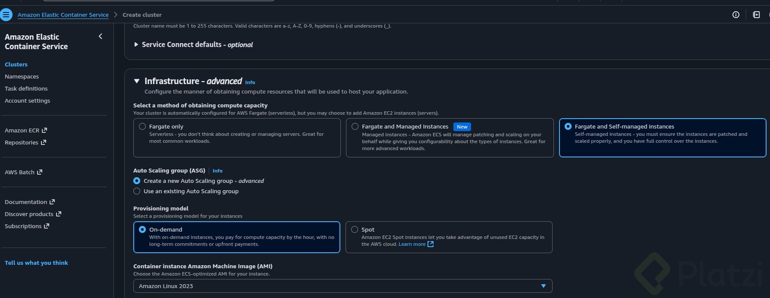Click external link icon next to Repositories

tap(43, 142)
